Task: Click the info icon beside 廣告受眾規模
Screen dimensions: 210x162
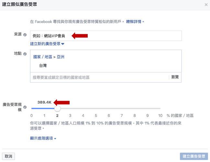Action: point(25,107)
